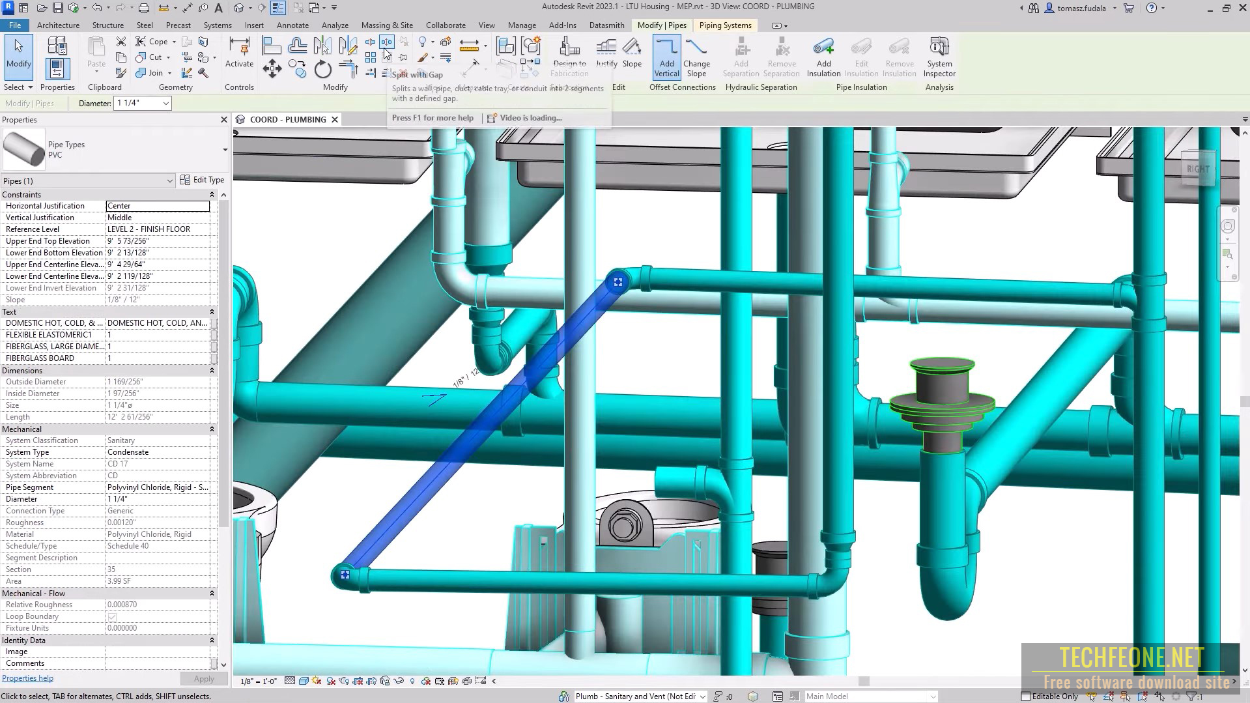Click the Edit Type button

click(203, 180)
